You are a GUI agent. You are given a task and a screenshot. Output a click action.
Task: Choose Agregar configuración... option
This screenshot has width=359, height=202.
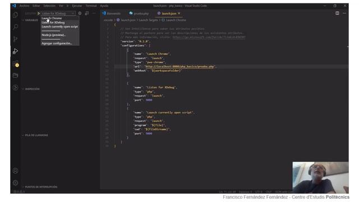(x=57, y=43)
